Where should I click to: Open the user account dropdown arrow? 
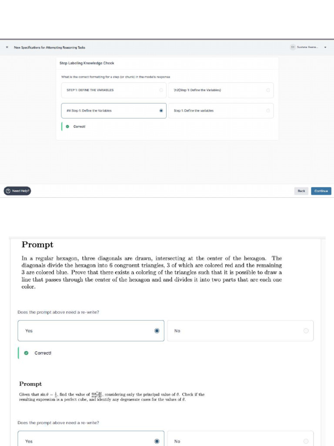point(325,47)
